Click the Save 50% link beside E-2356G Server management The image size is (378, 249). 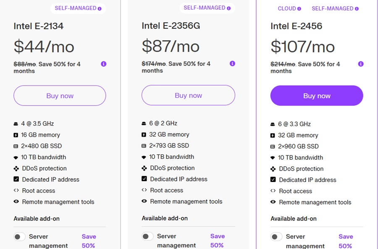[x=218, y=241]
